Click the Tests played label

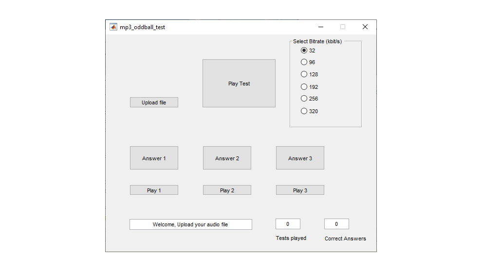[291, 238]
